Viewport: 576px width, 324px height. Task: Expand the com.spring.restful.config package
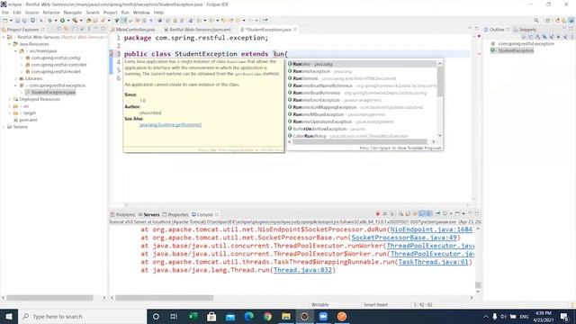(x=22, y=58)
